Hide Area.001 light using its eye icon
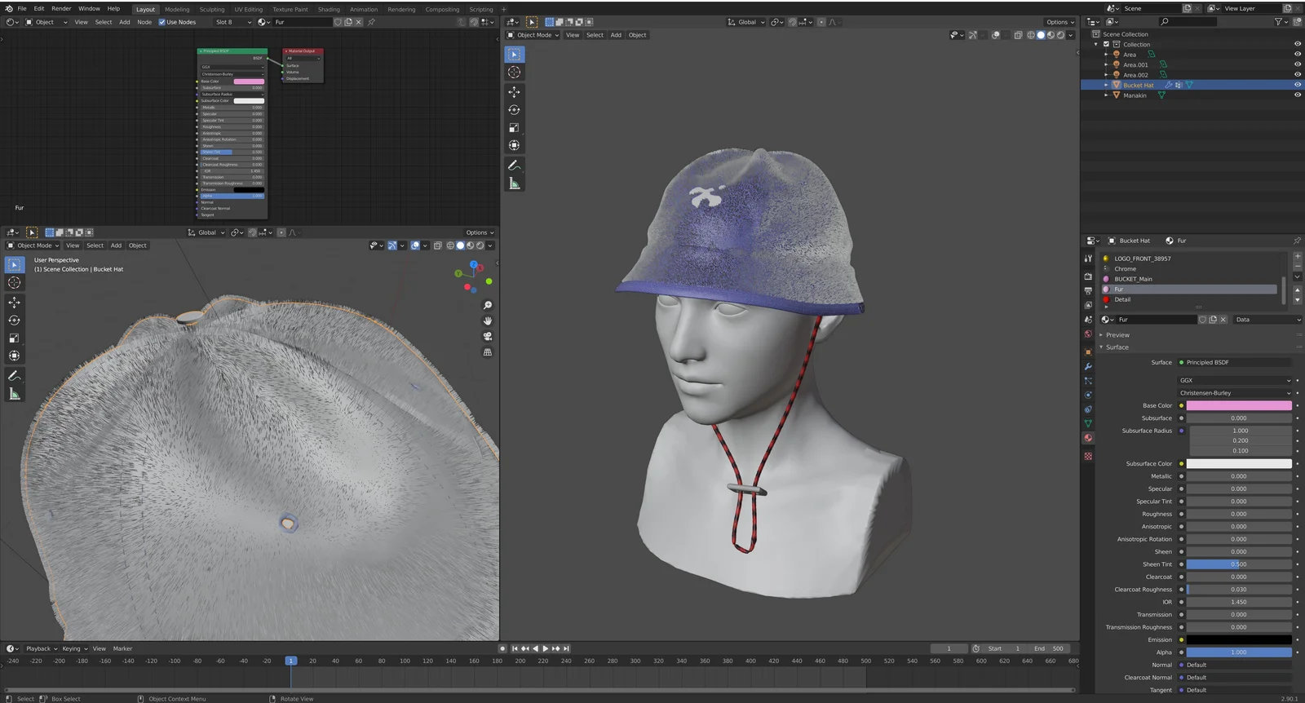The image size is (1305, 703). pyautogui.click(x=1297, y=64)
